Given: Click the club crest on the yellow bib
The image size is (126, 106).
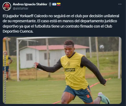Looking at the screenshot, I should click(x=69, y=64).
